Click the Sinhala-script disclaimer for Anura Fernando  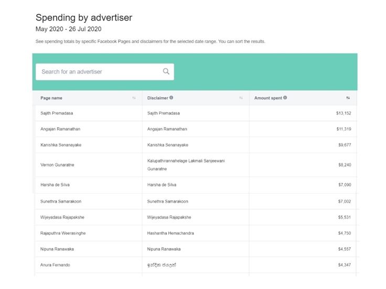pos(162,265)
